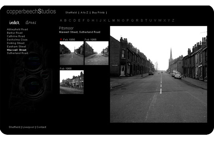This screenshot has height=145, width=214.
Task: Click the large Pitsmoor street photograph
Action: (x=159, y=74)
